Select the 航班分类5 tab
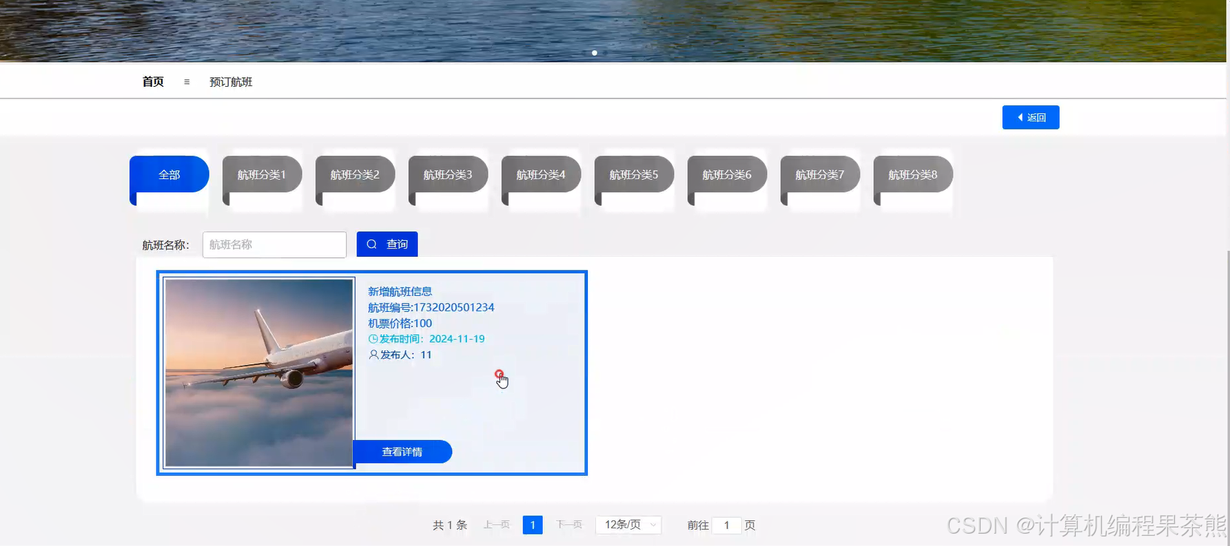 pos(634,175)
